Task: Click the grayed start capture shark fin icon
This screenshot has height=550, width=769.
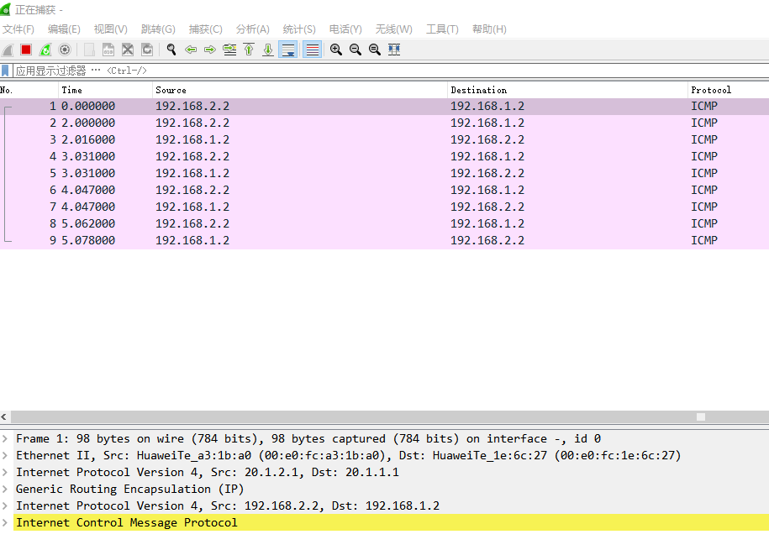Action: tap(8, 50)
